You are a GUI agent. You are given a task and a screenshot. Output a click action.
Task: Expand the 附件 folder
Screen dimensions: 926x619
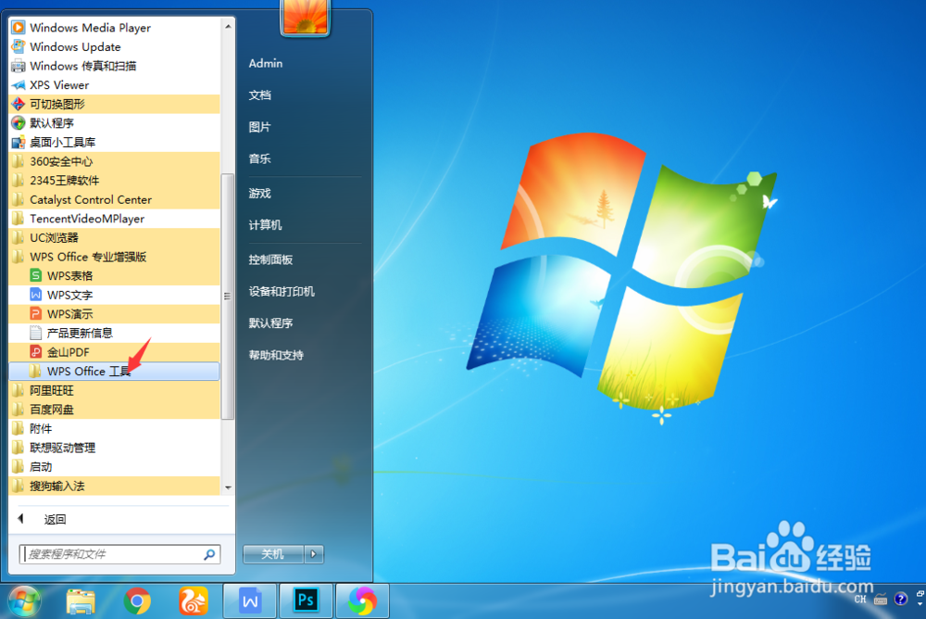click(115, 429)
